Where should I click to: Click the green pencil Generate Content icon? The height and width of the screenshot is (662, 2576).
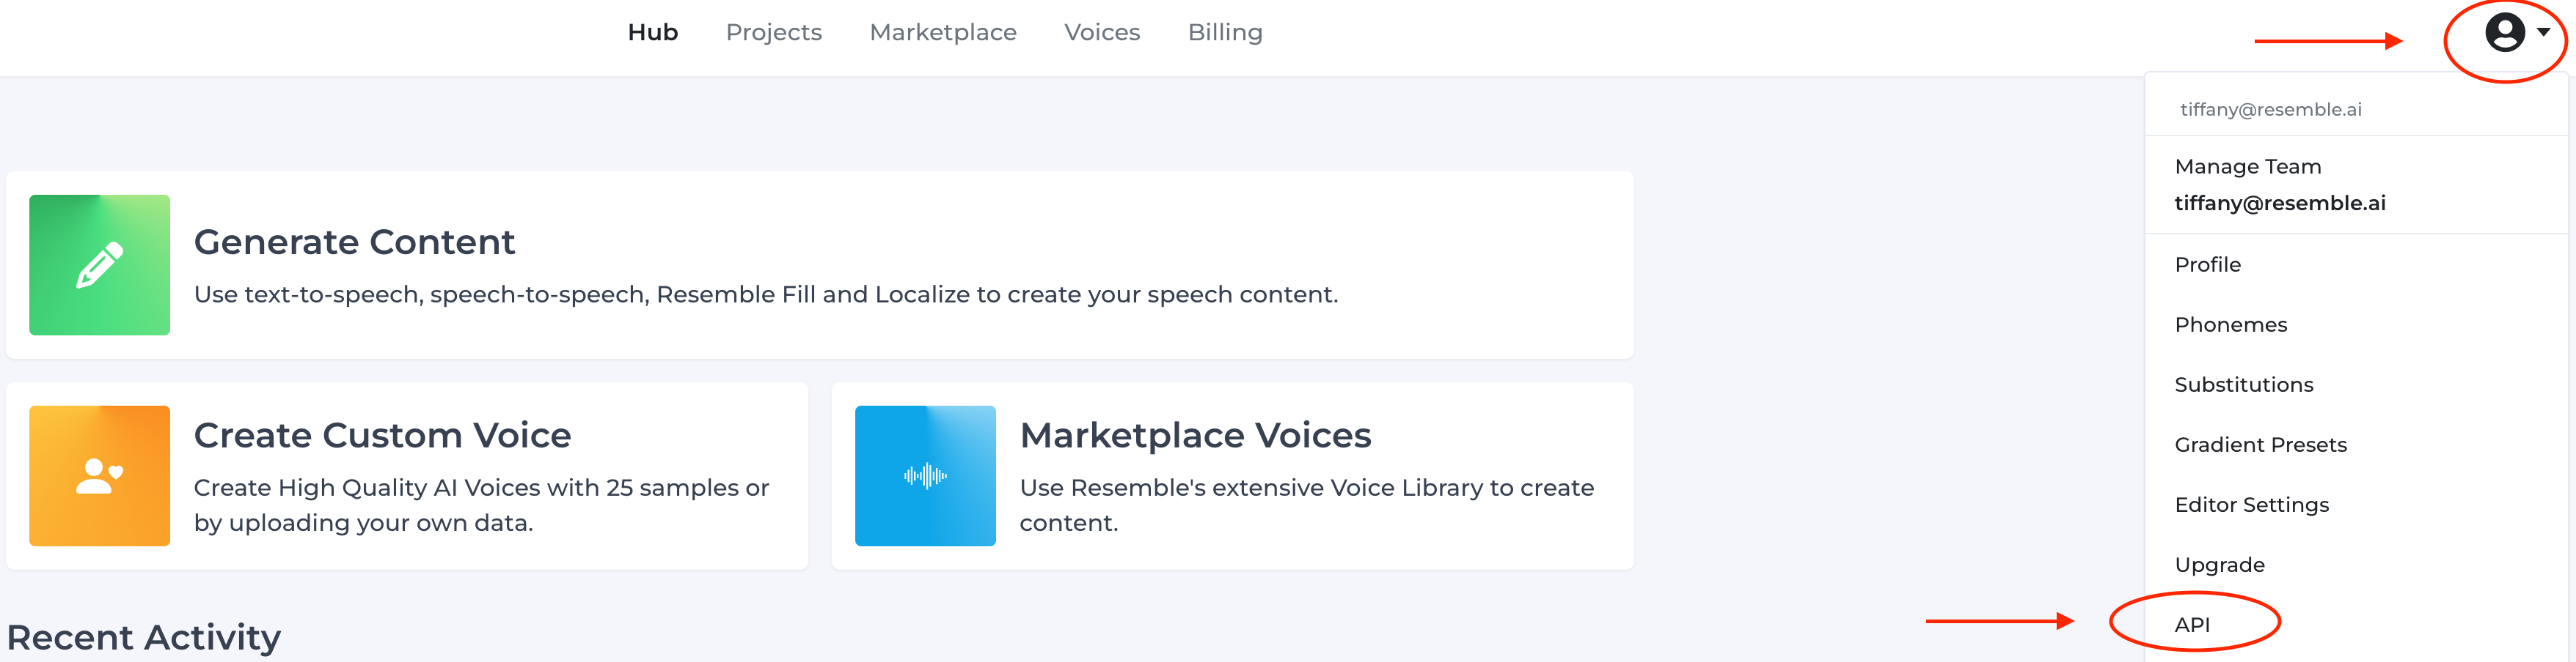99,264
